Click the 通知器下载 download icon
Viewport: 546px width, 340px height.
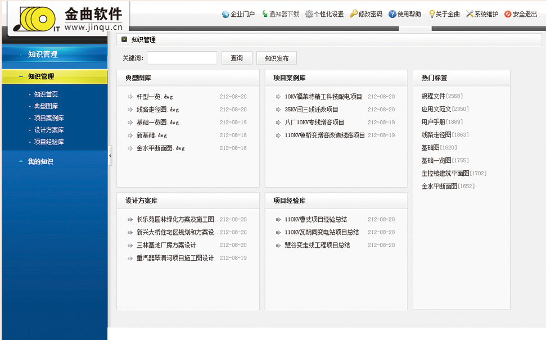pos(265,14)
